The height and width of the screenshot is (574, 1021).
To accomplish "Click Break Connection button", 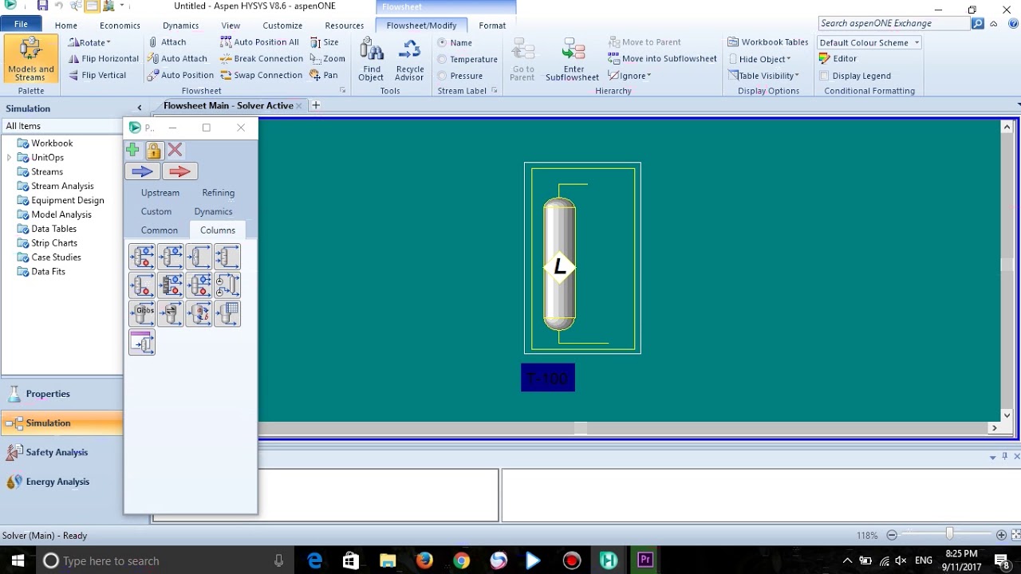I will pos(262,59).
